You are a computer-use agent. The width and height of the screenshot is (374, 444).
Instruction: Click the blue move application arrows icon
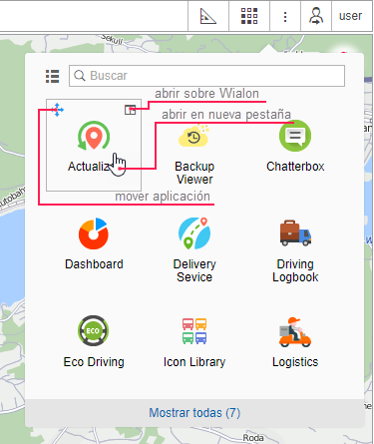tap(57, 110)
